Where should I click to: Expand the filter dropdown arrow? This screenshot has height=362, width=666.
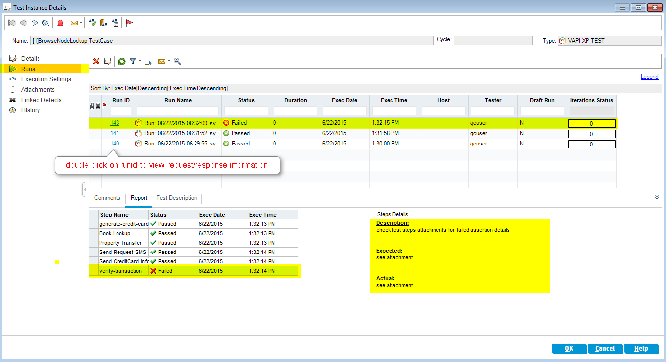pos(140,61)
